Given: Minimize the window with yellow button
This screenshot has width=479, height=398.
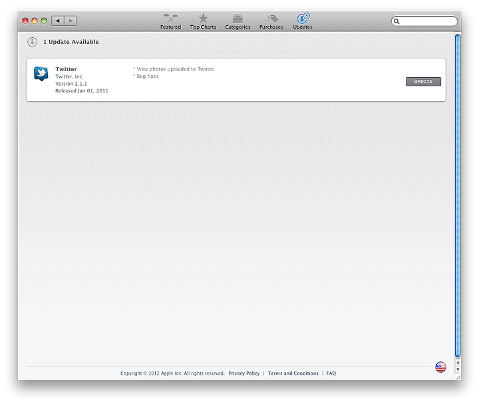Looking at the screenshot, I should (x=35, y=21).
